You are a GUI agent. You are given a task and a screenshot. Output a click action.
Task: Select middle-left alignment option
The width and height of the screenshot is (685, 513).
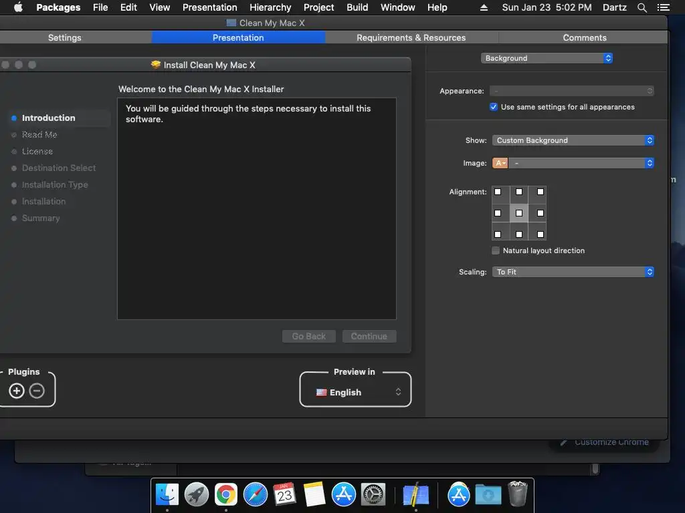pyautogui.click(x=498, y=213)
